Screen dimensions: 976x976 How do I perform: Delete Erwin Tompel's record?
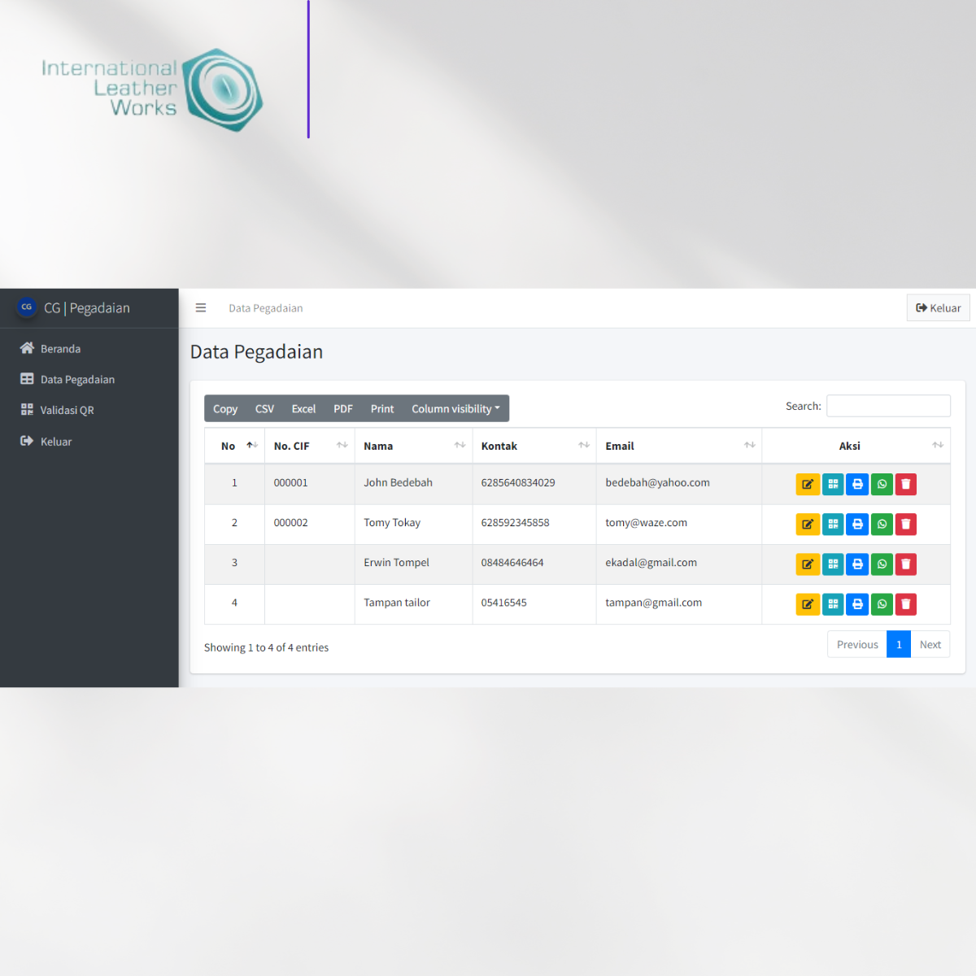point(906,564)
